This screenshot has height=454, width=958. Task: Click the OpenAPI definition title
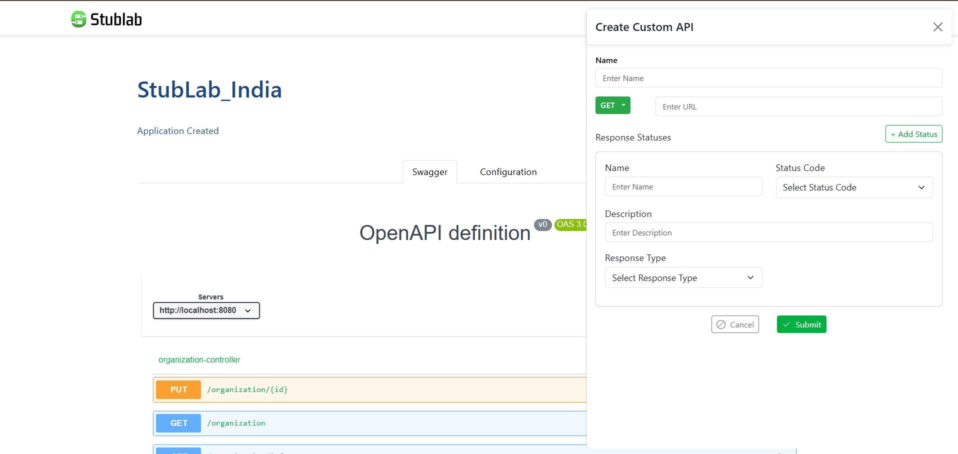tap(445, 233)
